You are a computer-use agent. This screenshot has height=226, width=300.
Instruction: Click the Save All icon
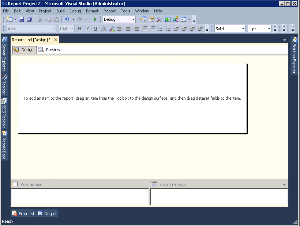click(30, 19)
